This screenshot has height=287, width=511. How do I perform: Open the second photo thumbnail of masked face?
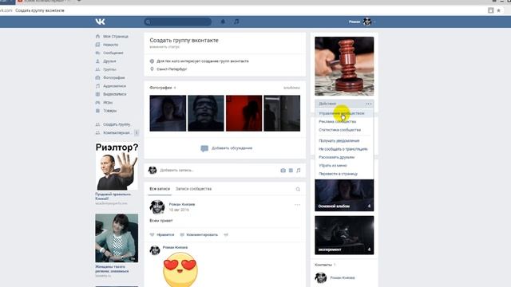coord(206,113)
